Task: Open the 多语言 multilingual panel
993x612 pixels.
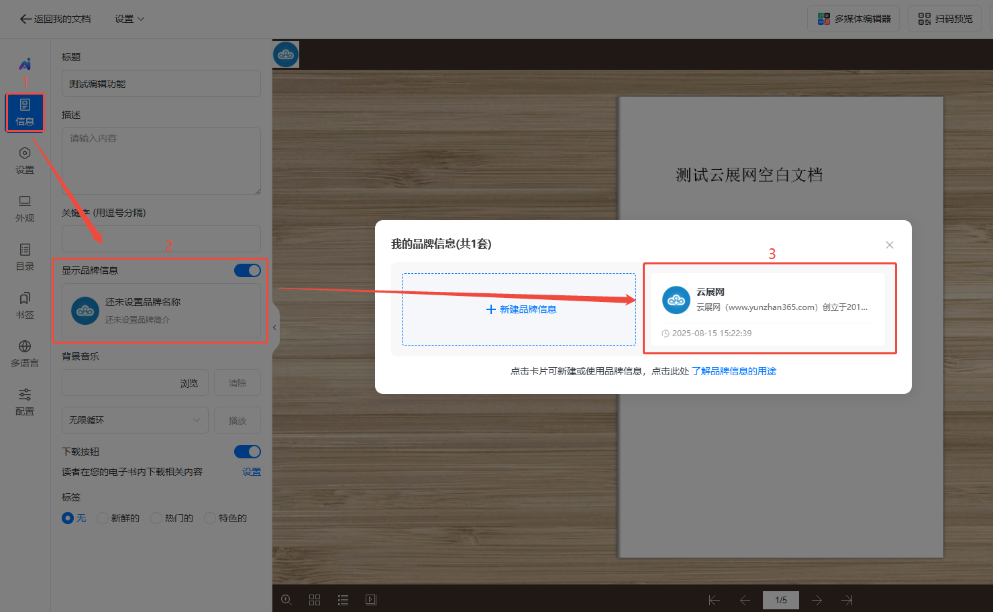Action: click(x=25, y=354)
